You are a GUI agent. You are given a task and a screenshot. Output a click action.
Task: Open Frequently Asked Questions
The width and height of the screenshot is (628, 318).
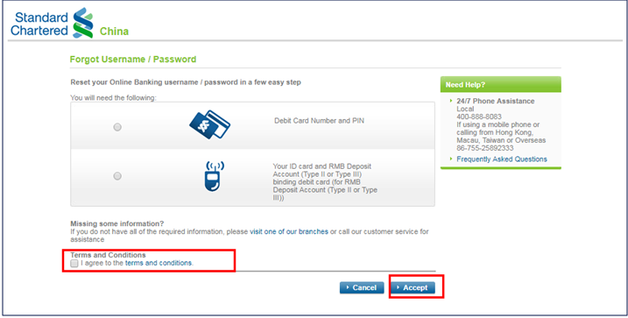tap(502, 159)
